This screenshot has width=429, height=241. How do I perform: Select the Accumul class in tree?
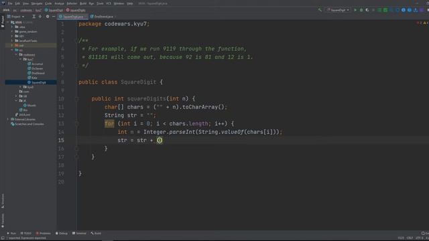pyautogui.click(x=36, y=64)
